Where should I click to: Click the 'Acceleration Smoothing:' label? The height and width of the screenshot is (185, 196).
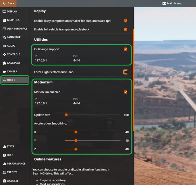tap(50, 124)
